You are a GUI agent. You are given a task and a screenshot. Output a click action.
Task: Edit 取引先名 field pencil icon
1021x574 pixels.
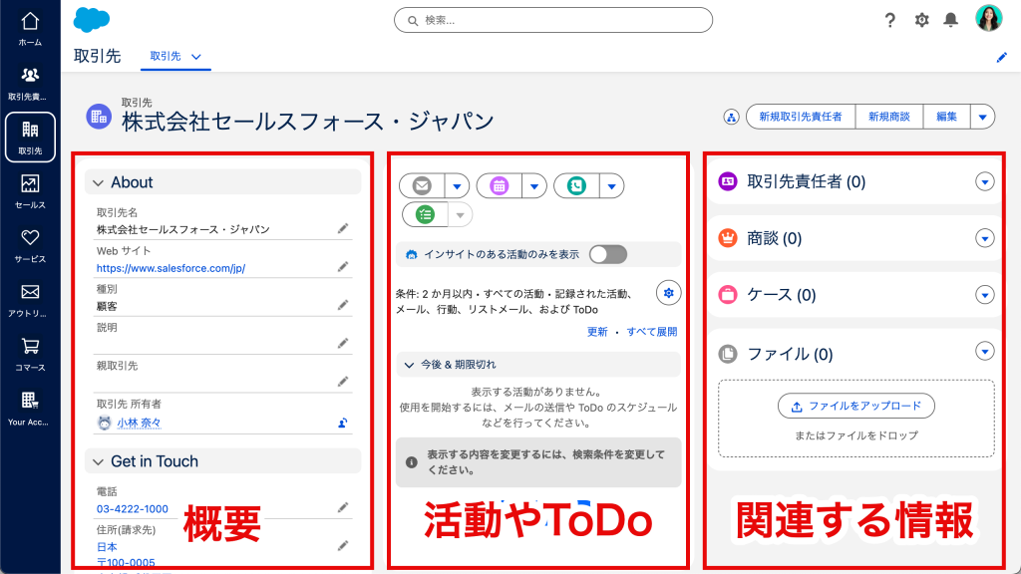[x=343, y=228]
